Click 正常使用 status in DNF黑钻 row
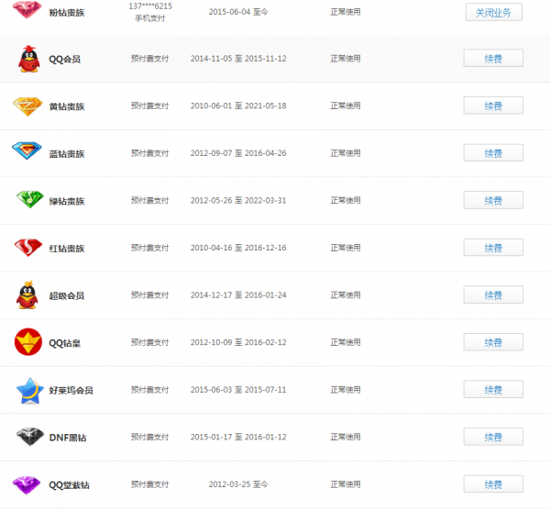 click(346, 437)
